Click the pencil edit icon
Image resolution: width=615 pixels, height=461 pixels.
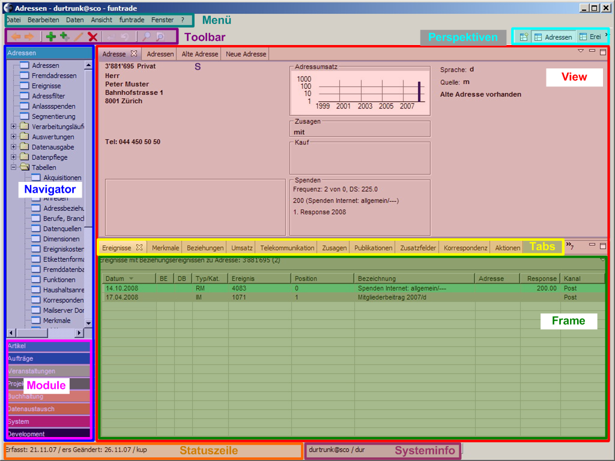[78, 37]
